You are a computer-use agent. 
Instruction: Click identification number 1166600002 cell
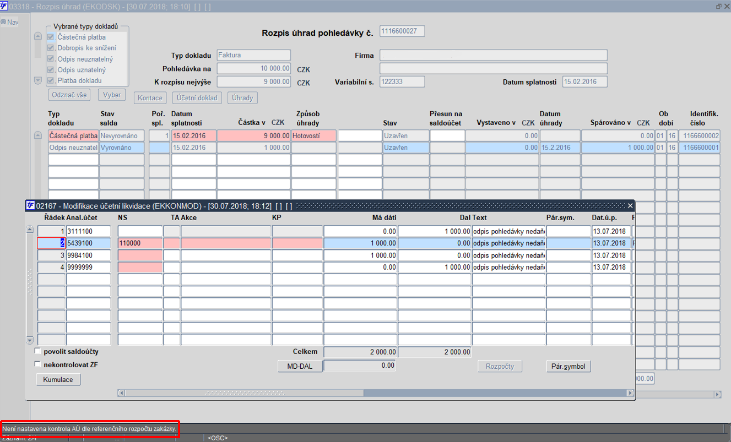pos(699,135)
